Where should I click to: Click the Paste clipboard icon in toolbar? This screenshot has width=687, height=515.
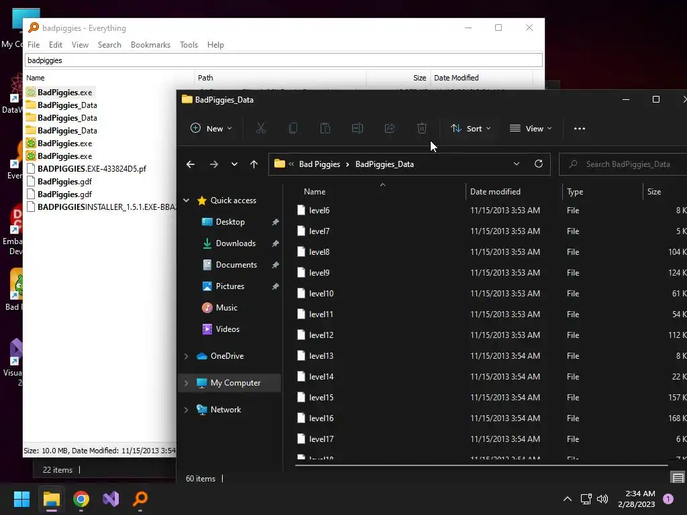coord(325,128)
